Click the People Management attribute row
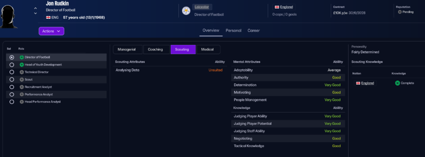The height and width of the screenshot is (157, 425). 289,100
